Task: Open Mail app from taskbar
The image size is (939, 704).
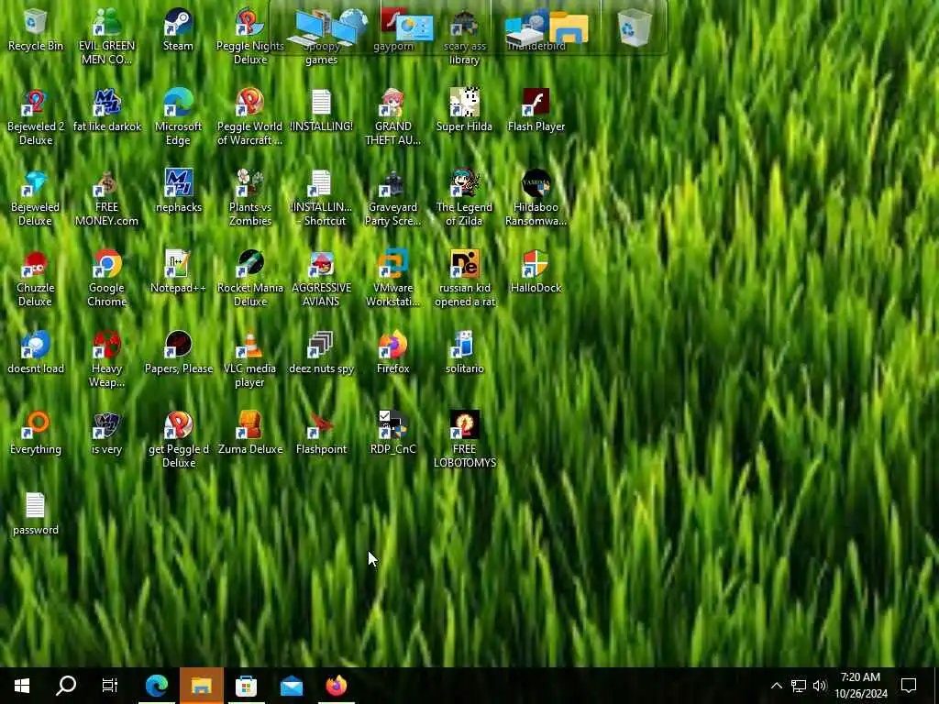Action: (x=291, y=686)
